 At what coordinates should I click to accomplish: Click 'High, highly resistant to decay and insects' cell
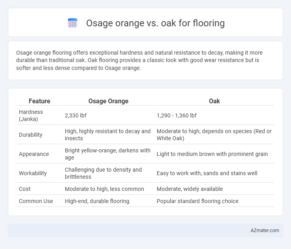[x=109, y=135]
